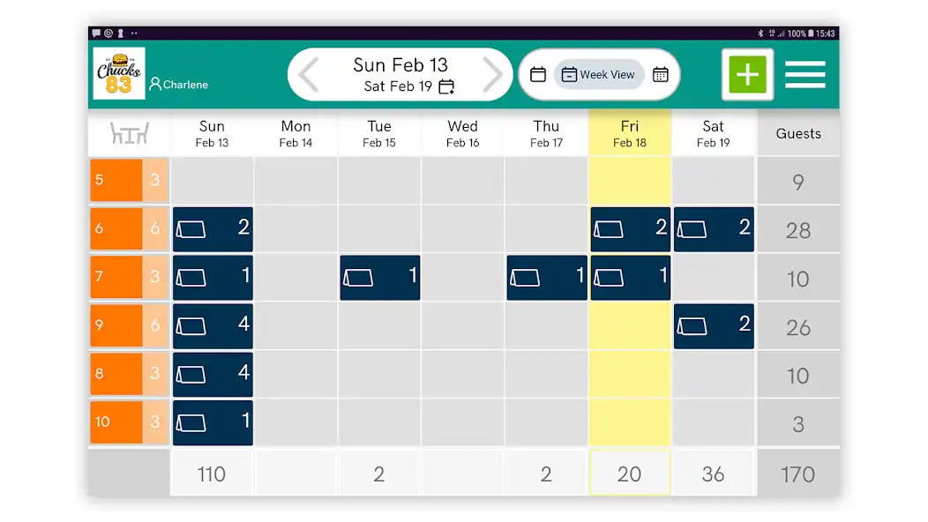Image resolution: width=928 pixels, height=522 pixels.
Task: Click the total 170 guests cell
Action: (x=797, y=474)
